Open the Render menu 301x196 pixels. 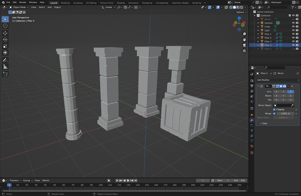point(23,2)
